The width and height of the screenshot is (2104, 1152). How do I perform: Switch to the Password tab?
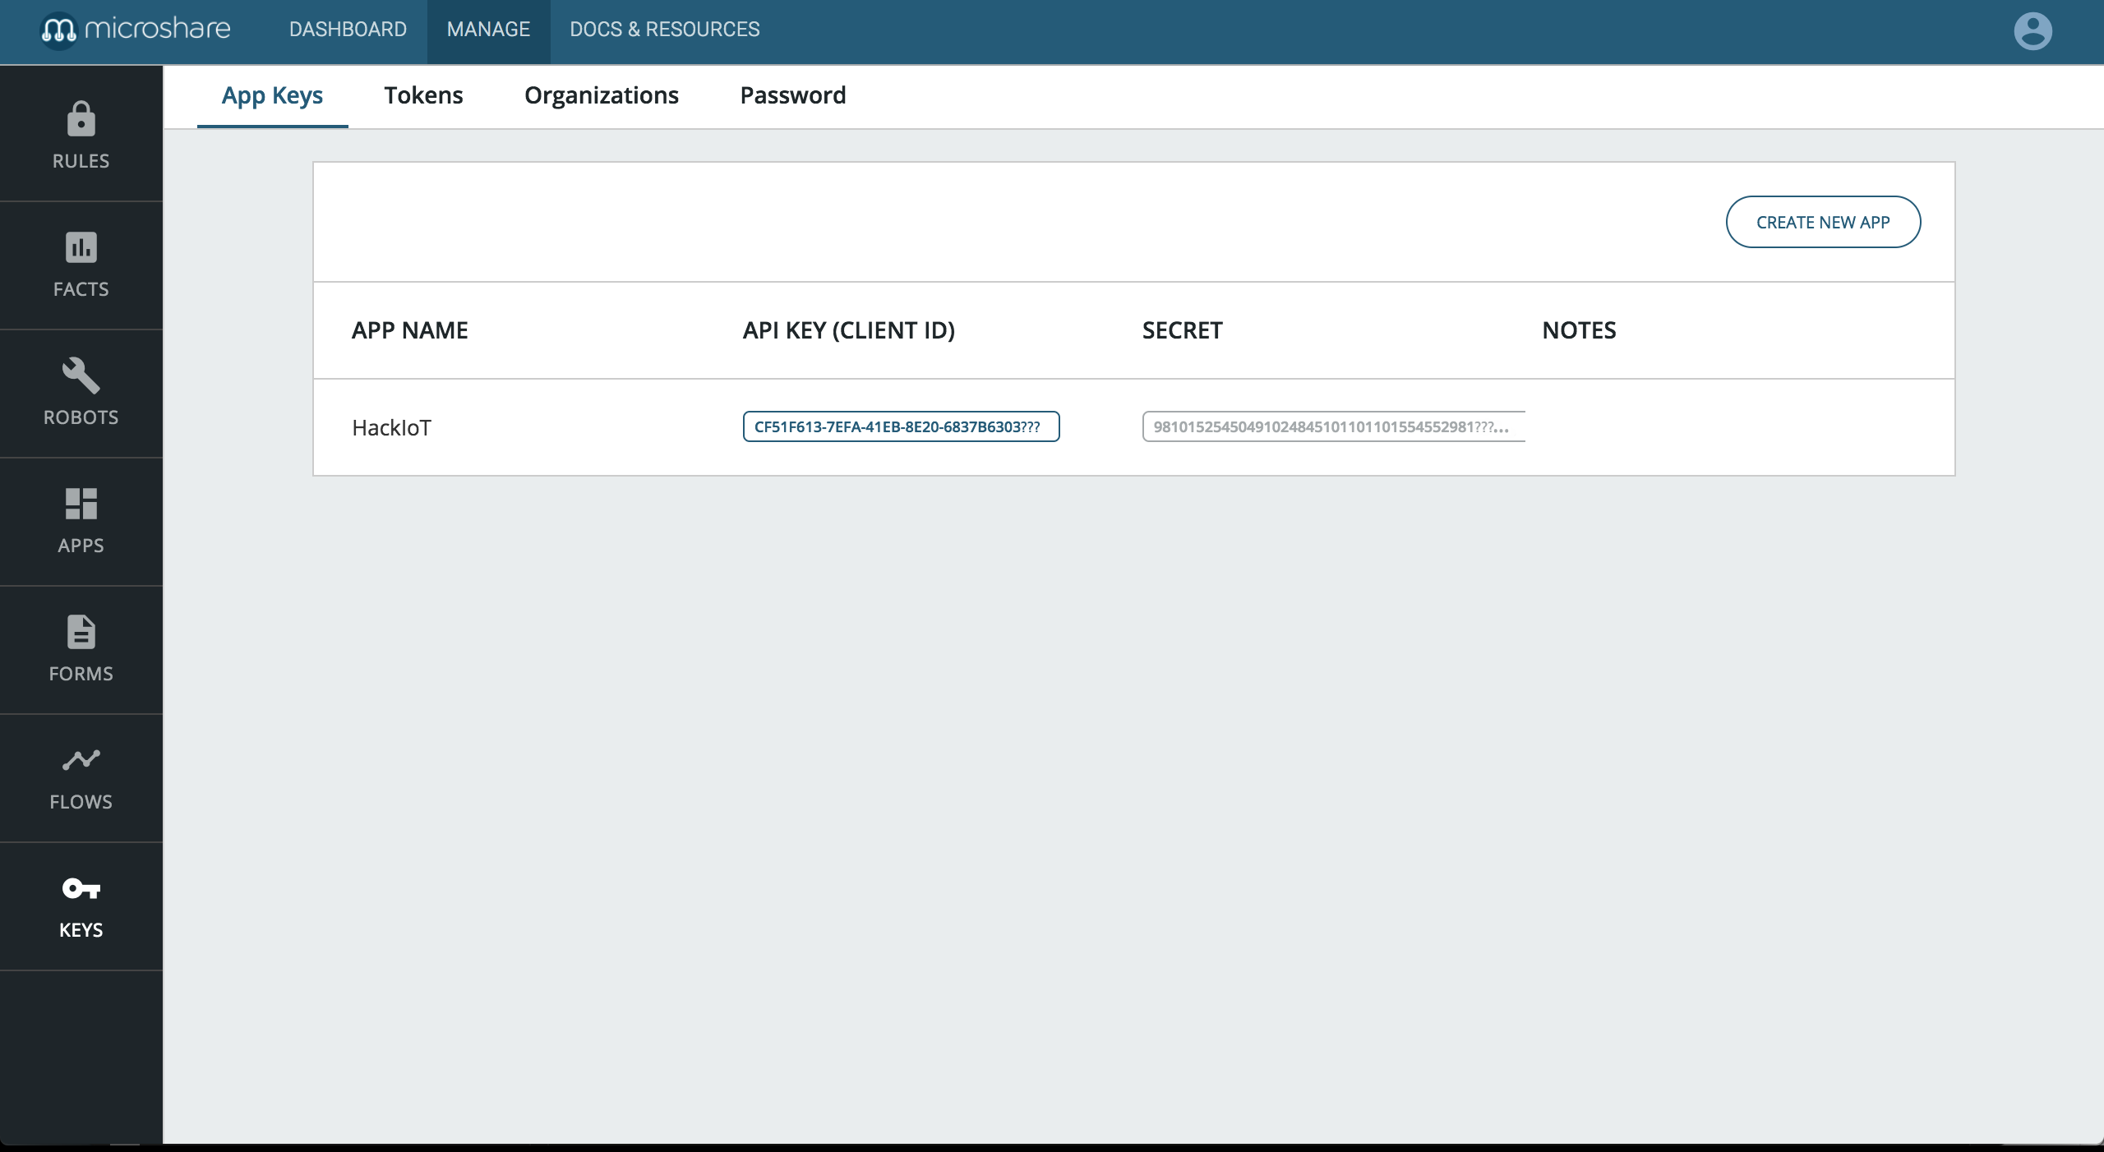pos(793,95)
